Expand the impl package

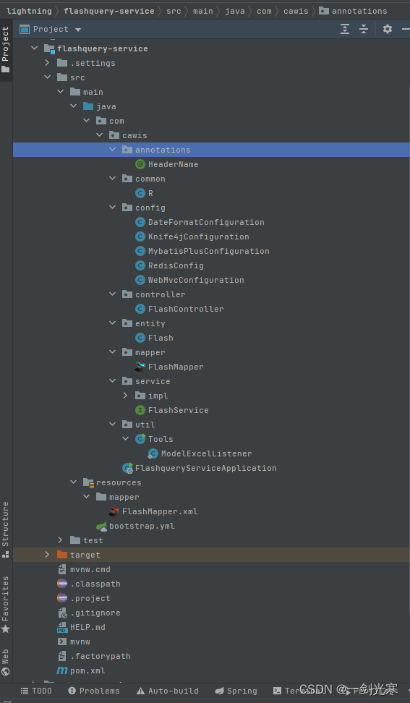click(x=126, y=396)
